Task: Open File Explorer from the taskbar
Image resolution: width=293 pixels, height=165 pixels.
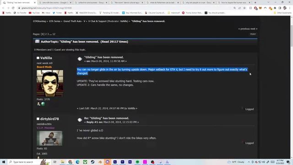Action: [63, 162]
